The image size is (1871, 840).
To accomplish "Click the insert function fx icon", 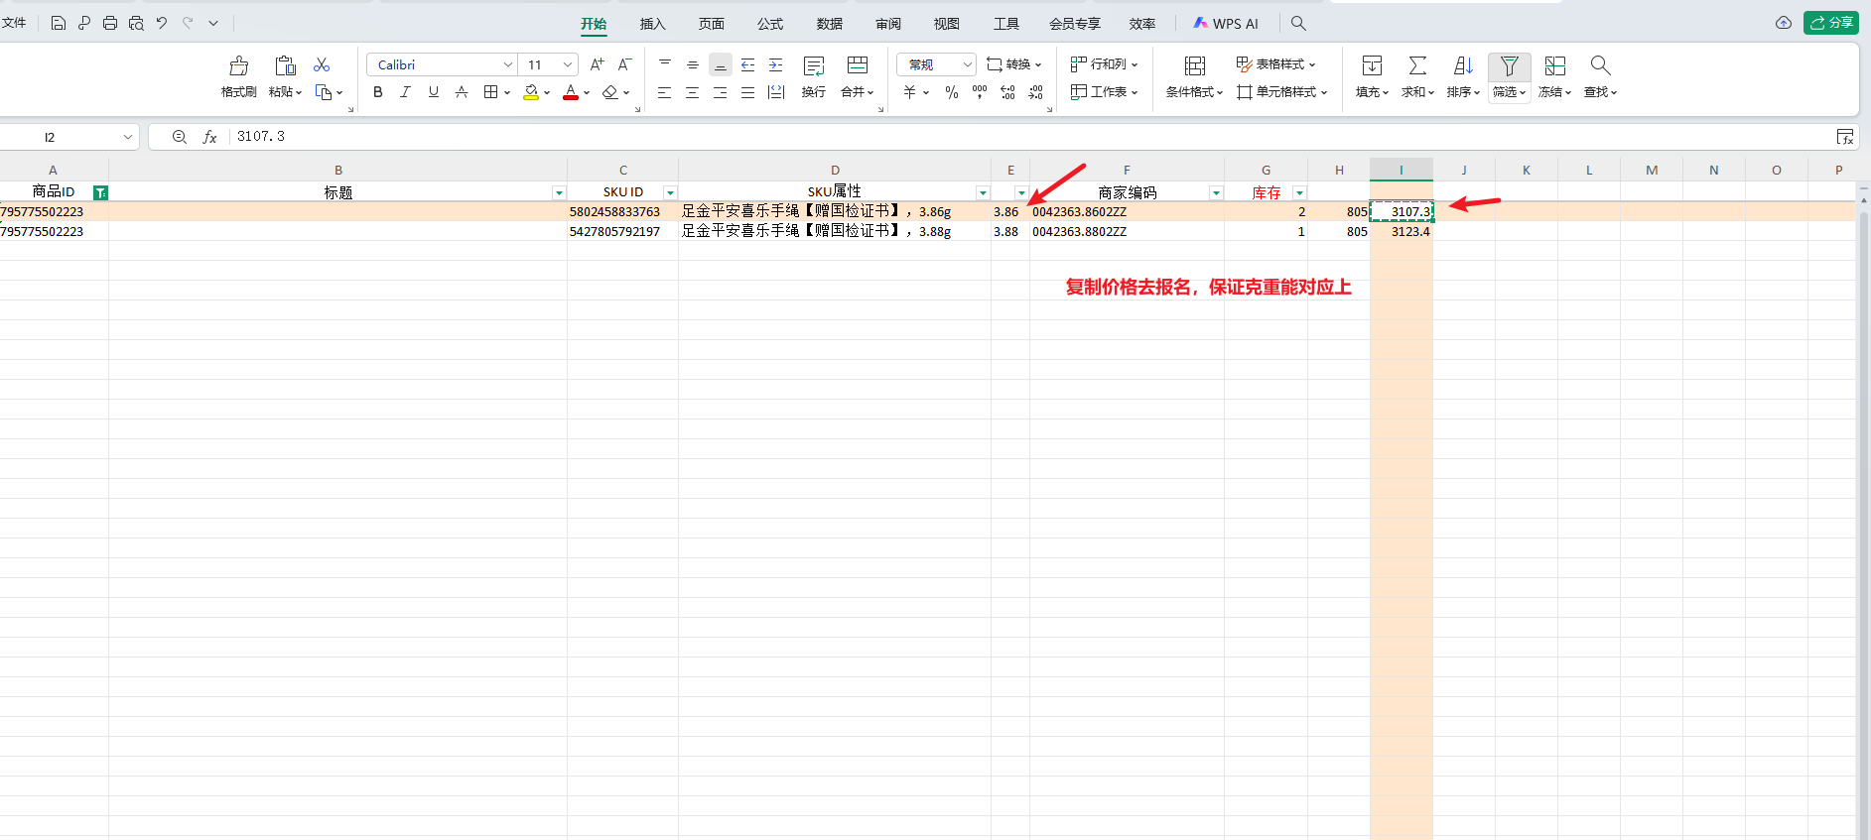I will [x=209, y=137].
